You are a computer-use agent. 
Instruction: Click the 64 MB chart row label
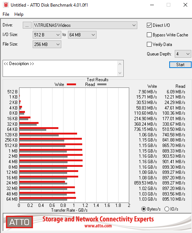click(12, 199)
